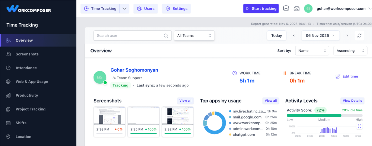This screenshot has width=372, height=146.
Task: Click Edit time
Action: pos(347,76)
